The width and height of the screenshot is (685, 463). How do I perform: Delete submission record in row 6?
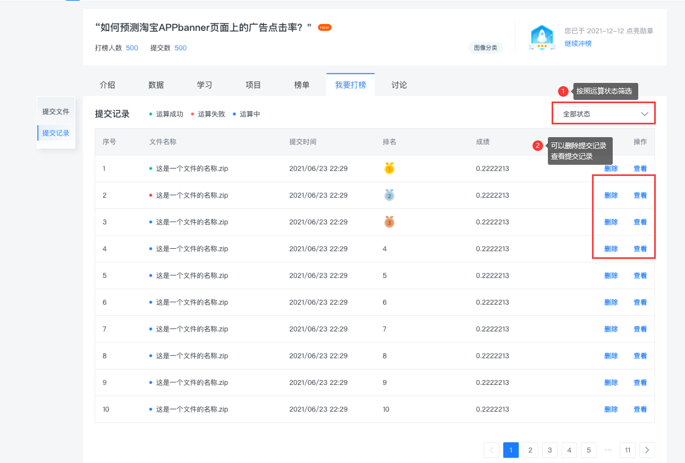[x=611, y=302]
